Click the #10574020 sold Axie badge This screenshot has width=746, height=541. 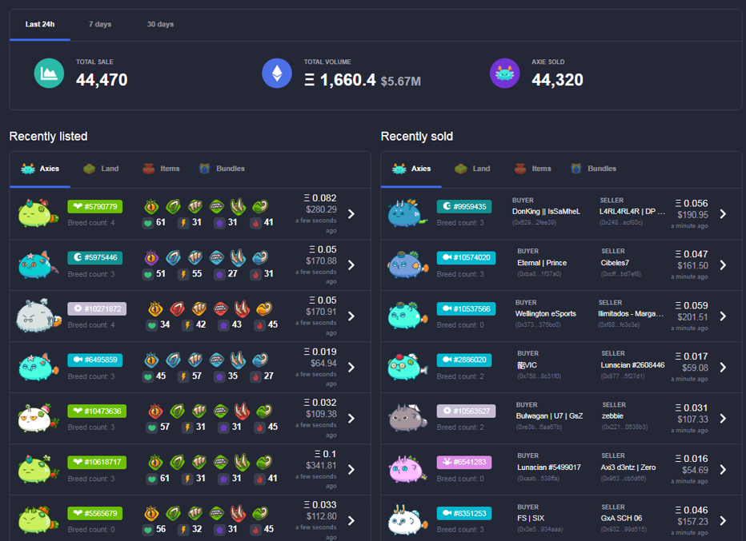466,257
